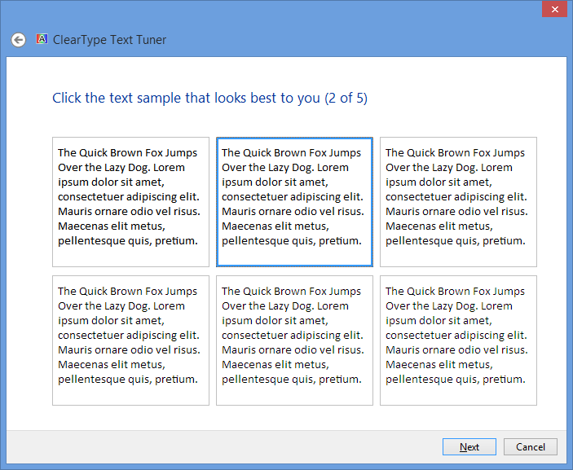Select the highlighted top-middle text sample
Screen dimensions: 573x470
point(294,201)
